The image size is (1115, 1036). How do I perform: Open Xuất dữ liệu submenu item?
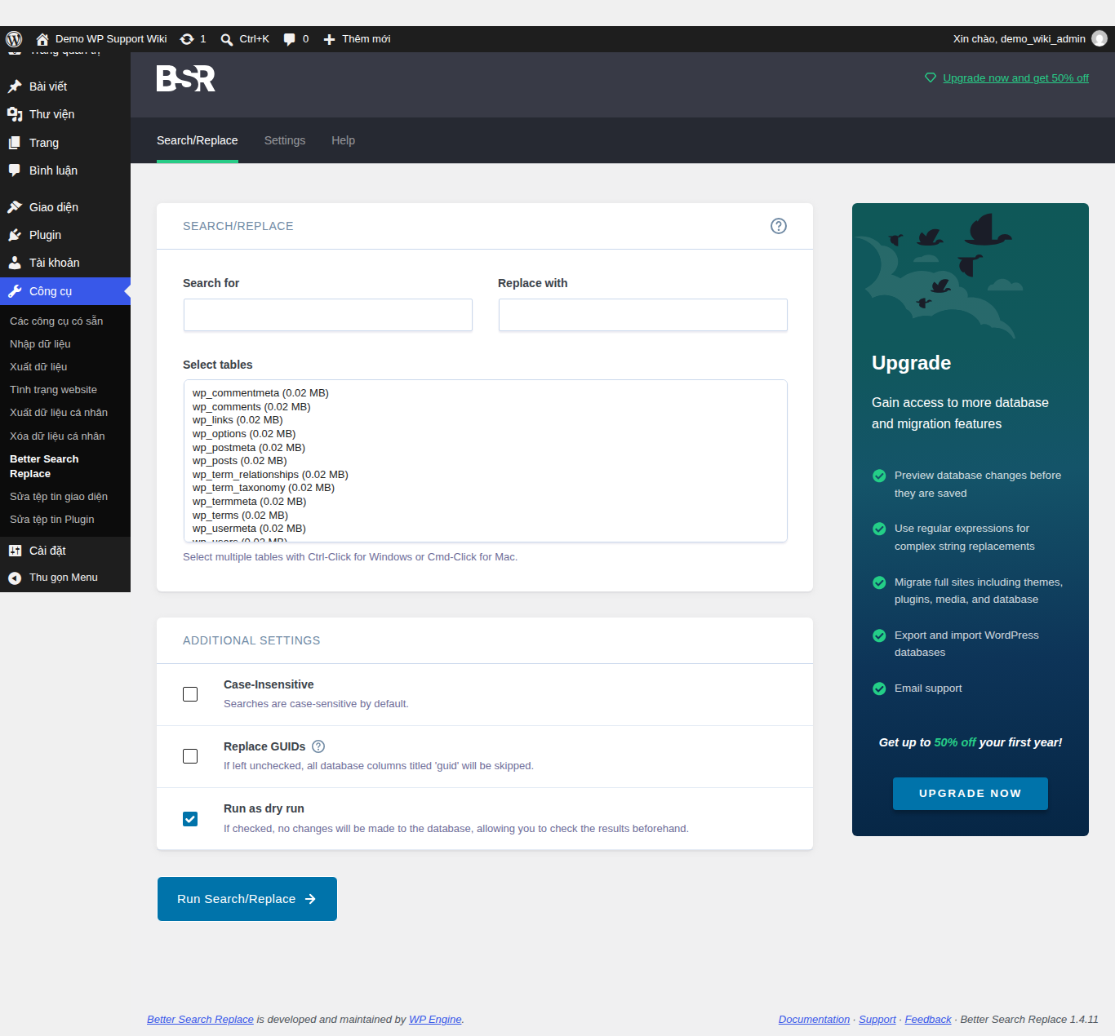pos(38,367)
